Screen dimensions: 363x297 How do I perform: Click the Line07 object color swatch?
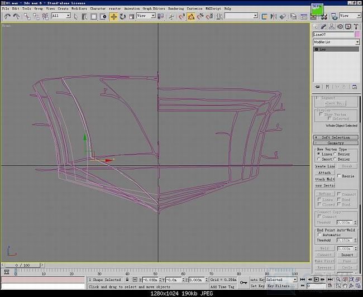[x=357, y=35]
